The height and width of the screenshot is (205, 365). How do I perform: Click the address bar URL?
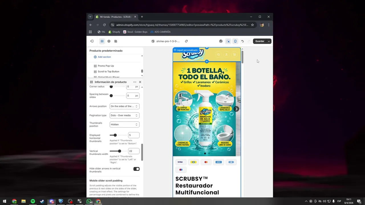pyautogui.click(x=182, y=25)
